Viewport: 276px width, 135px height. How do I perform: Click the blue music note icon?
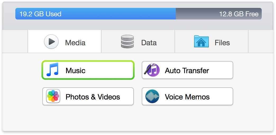52,70
